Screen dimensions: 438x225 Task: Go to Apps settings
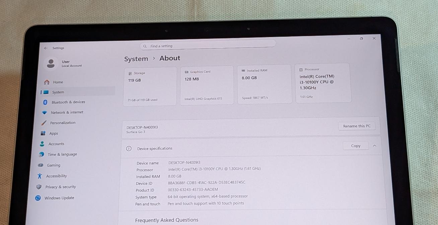[54, 133]
